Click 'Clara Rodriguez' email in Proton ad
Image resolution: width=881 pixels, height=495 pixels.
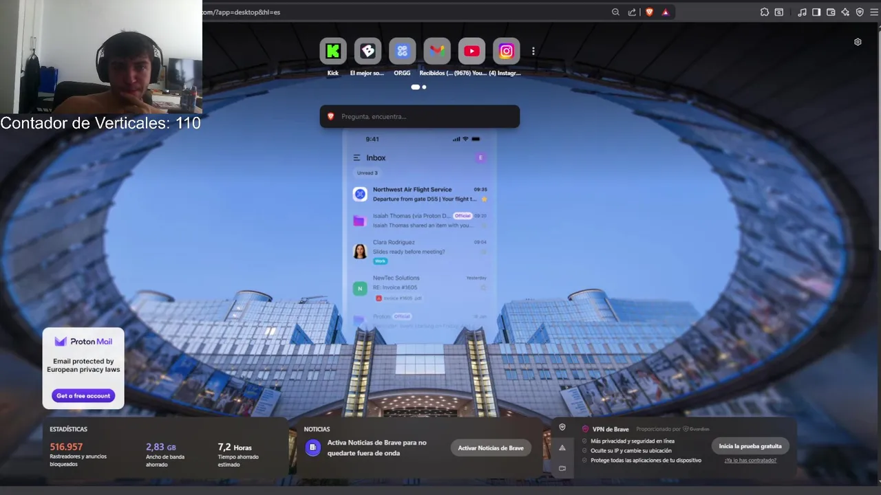(420, 251)
